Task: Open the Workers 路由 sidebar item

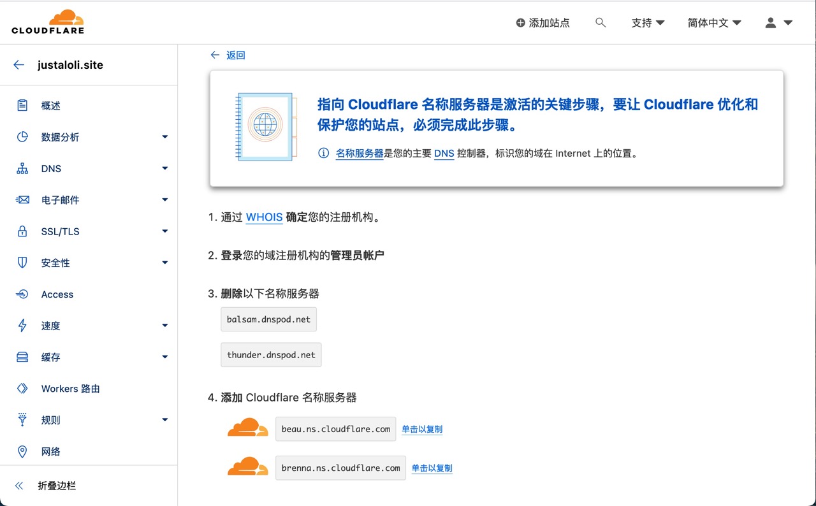Action: tap(89, 389)
